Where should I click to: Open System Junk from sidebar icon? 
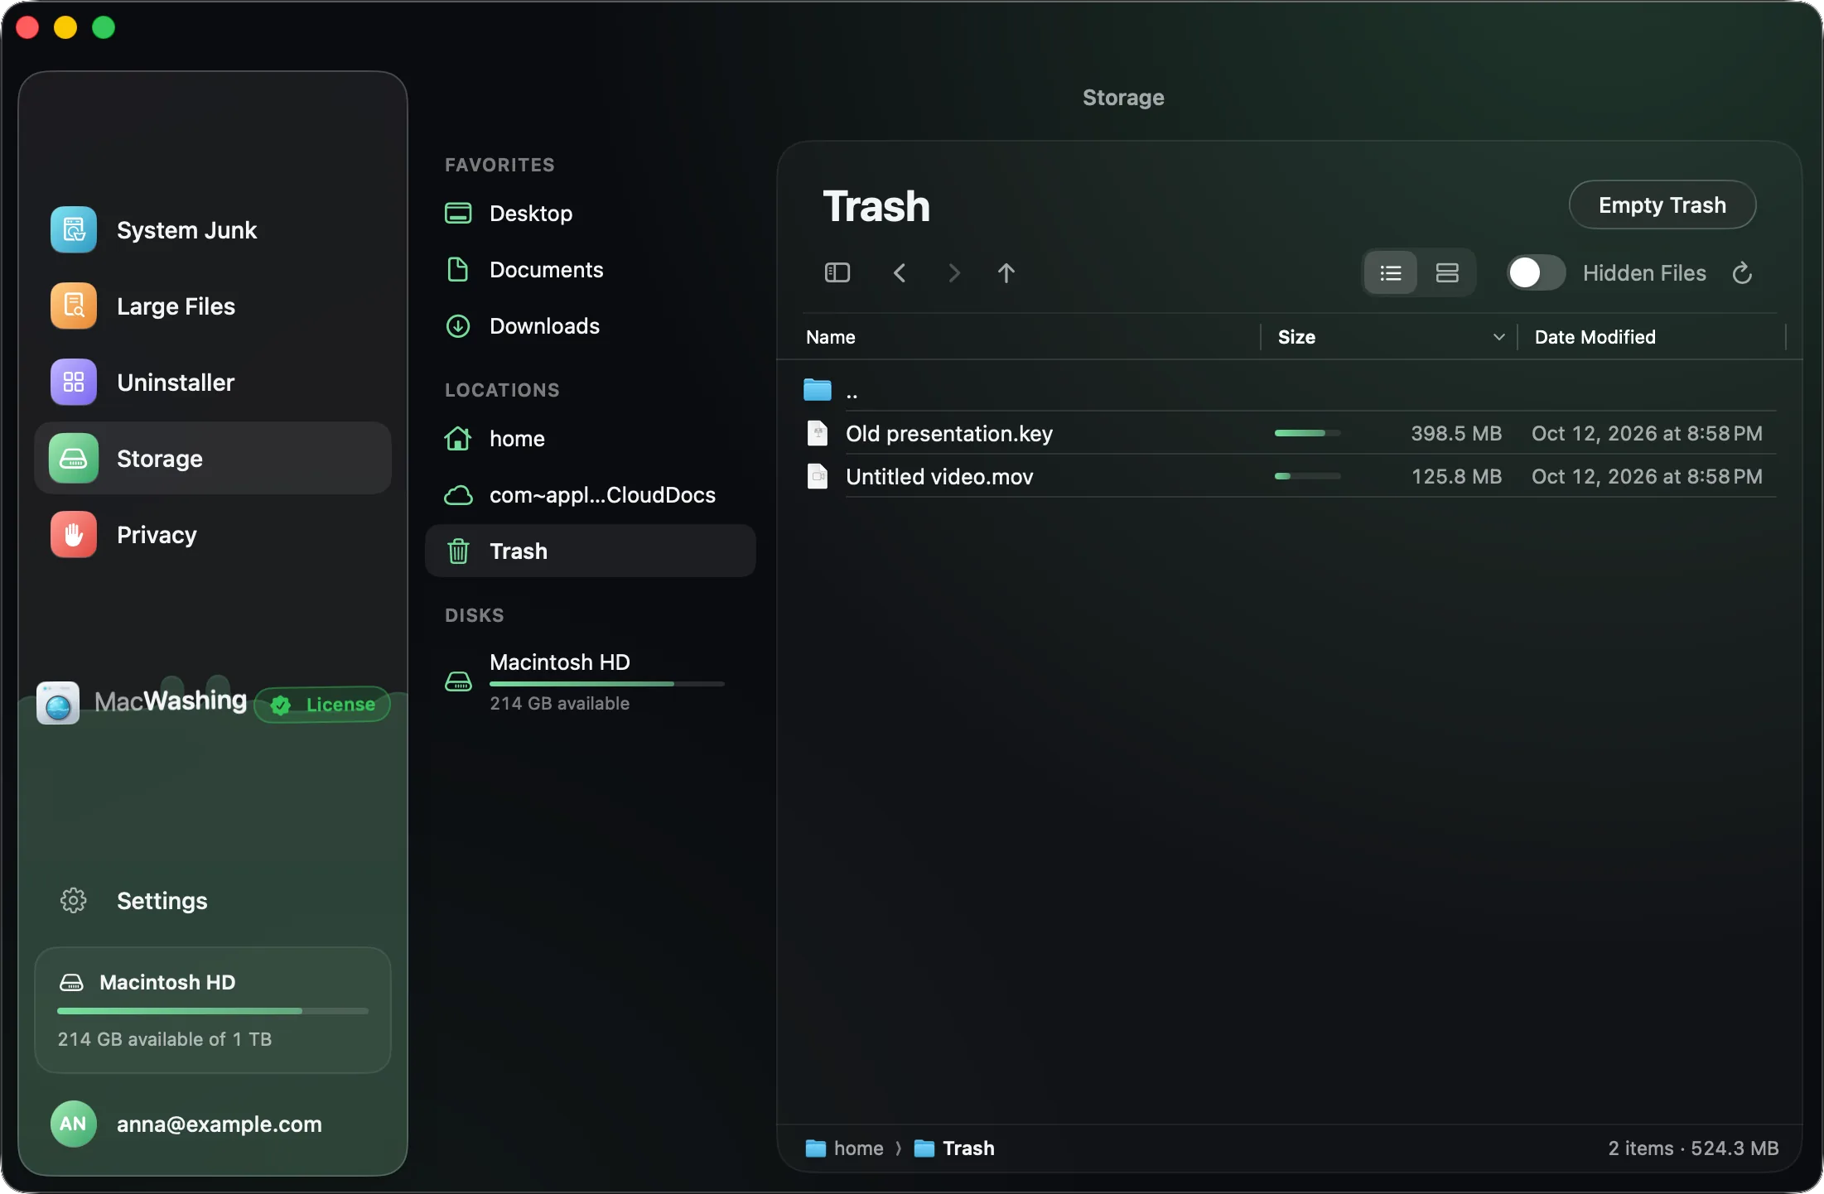click(x=73, y=229)
